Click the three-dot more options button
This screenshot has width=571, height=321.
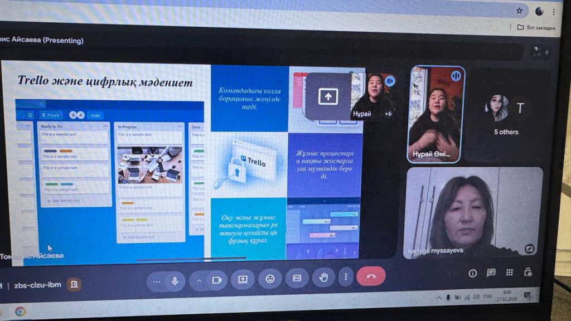pos(346,277)
